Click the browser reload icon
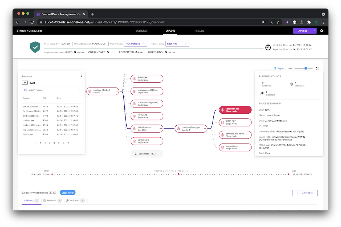The width and height of the screenshot is (341, 227). (32, 22)
